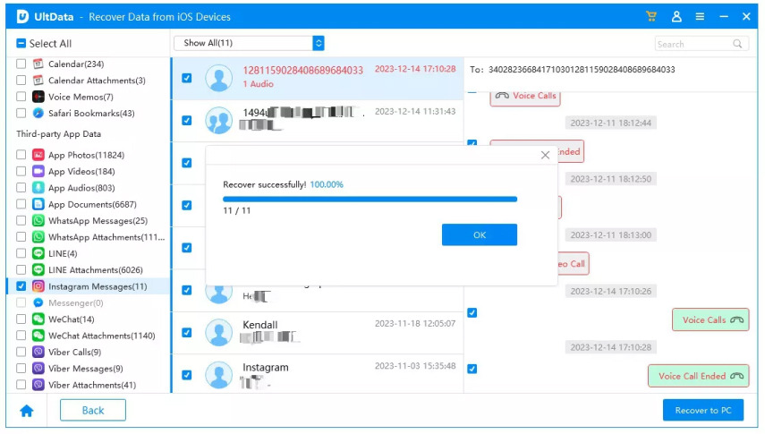
Task: Open the hamburger menu icon
Action: point(700,17)
